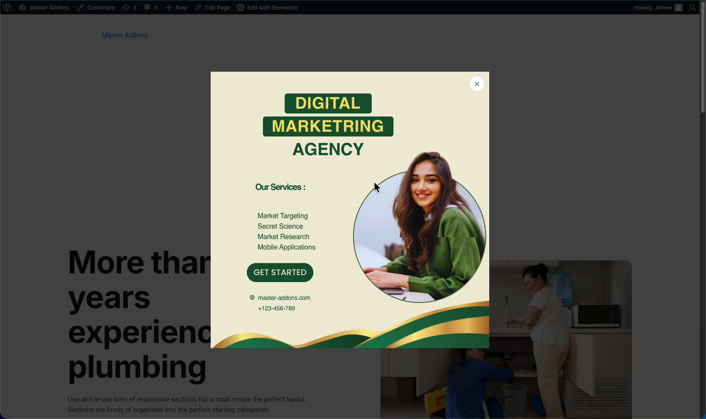Select the Market Research service item
The height and width of the screenshot is (419, 706).
click(x=283, y=236)
